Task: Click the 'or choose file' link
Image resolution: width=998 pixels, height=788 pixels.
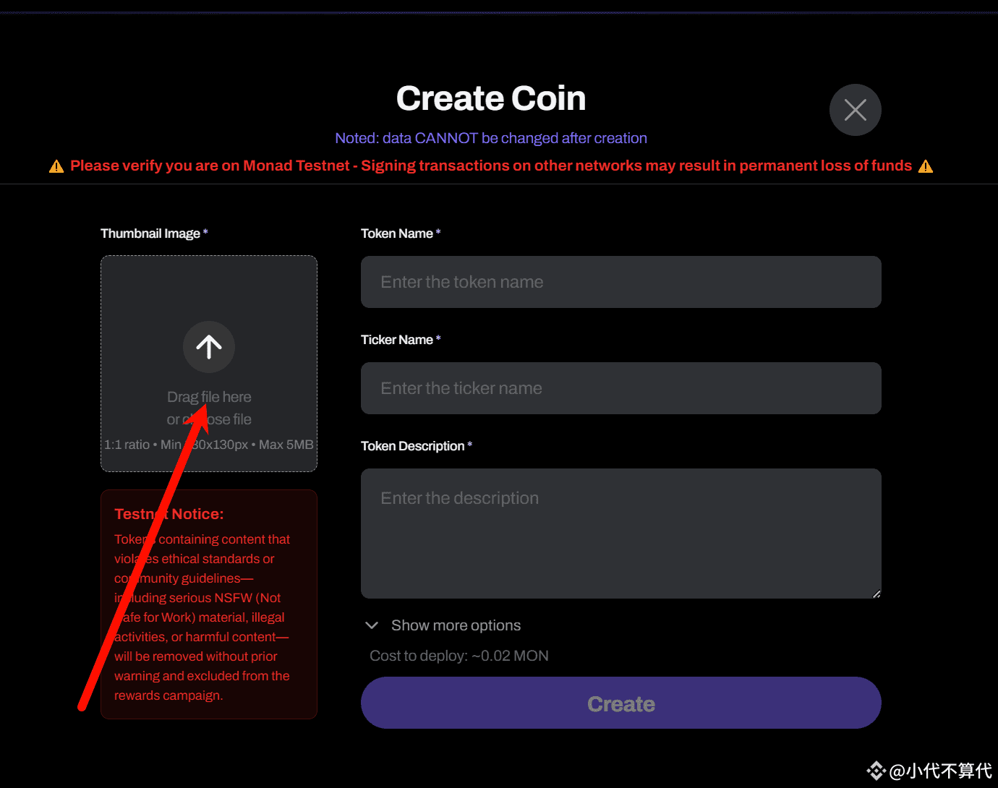Action: coord(209,419)
